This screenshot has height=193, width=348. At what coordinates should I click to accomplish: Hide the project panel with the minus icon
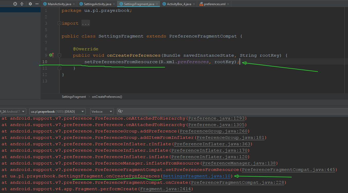[37, 4]
